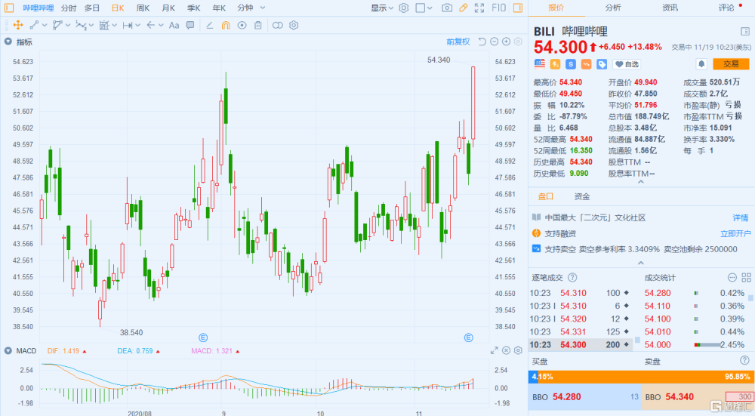Expand polyline tool options arrow

[x=68, y=25]
